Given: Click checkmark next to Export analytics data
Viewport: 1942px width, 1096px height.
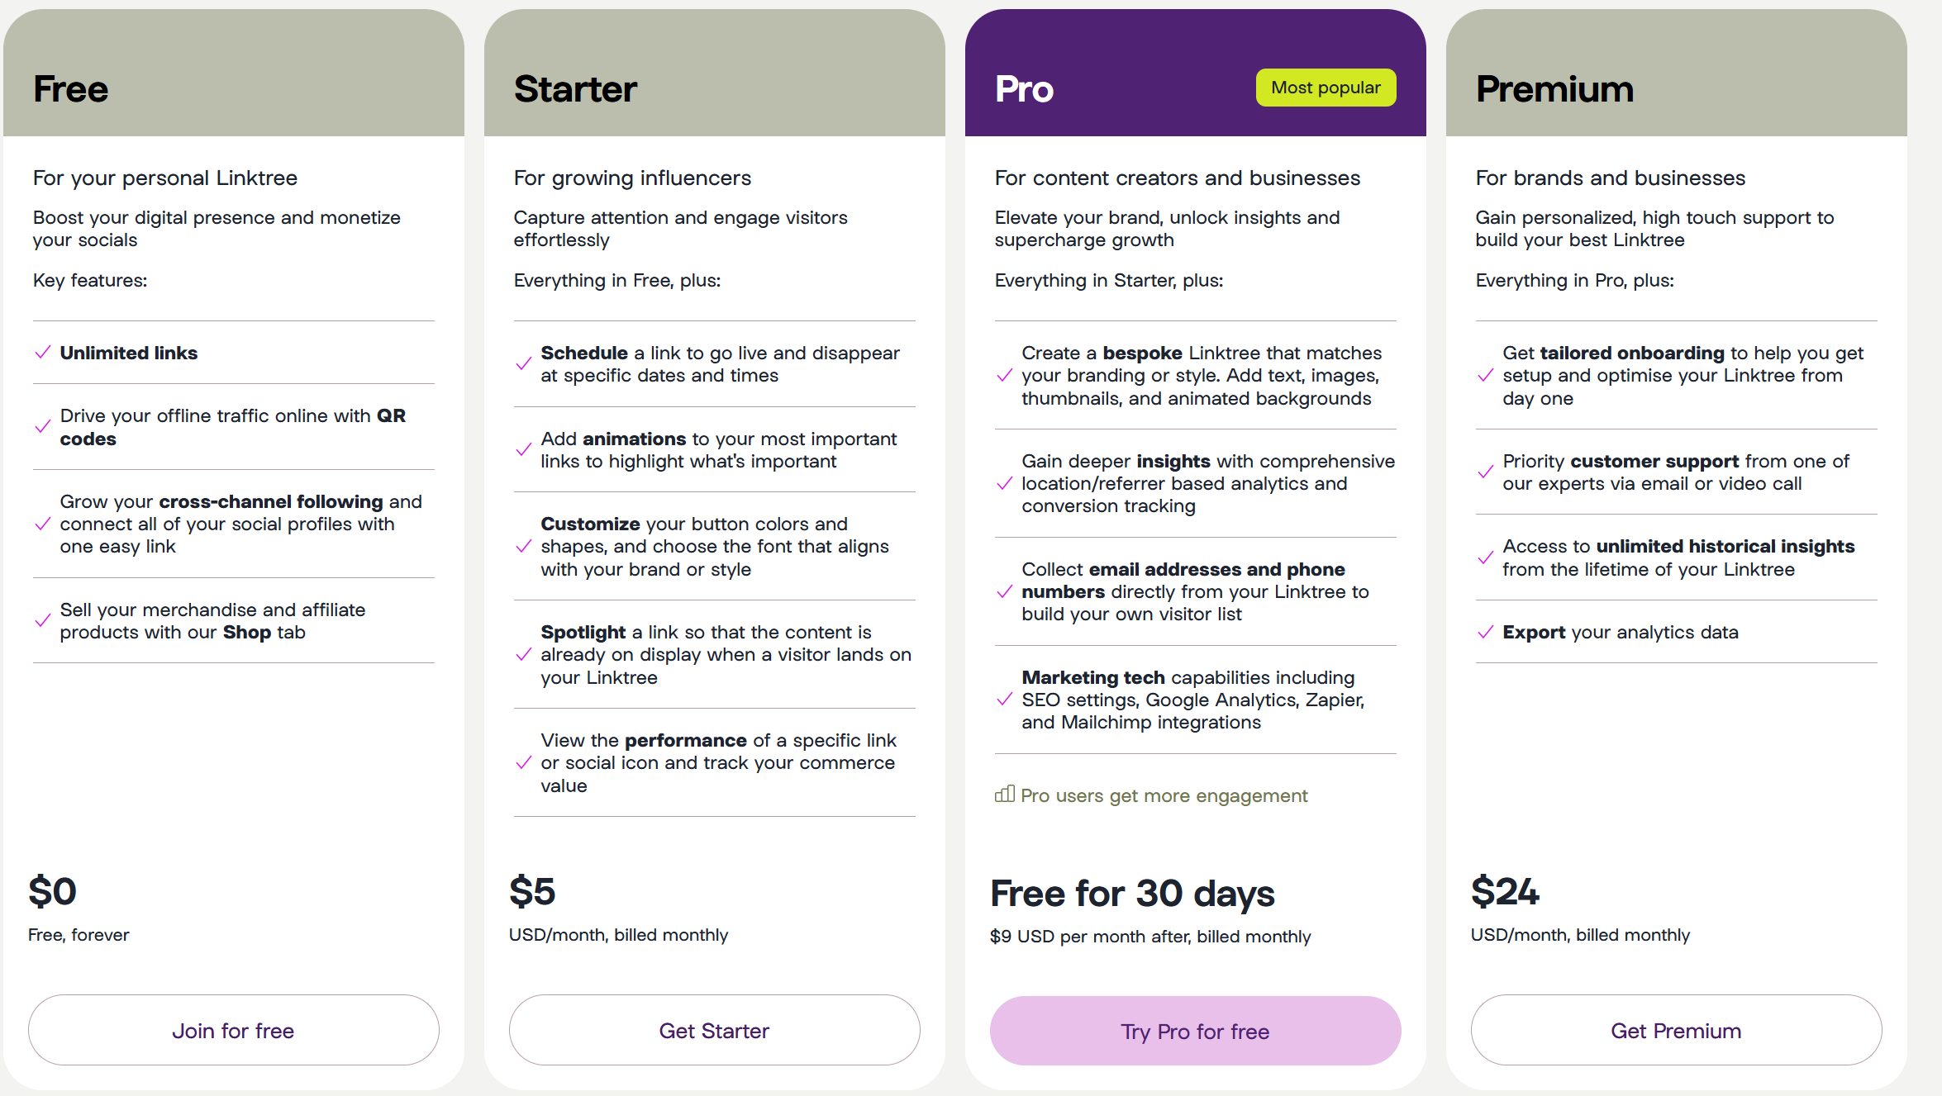Looking at the screenshot, I should [1486, 632].
